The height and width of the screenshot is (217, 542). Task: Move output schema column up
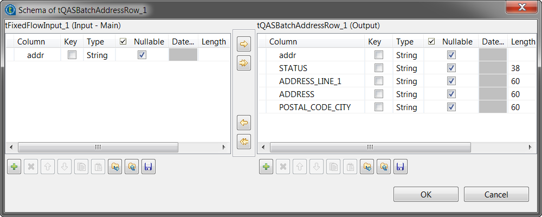pyautogui.click(x=300, y=167)
